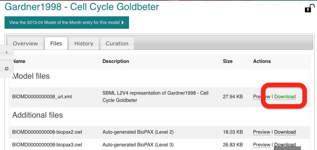Viewport: 317px width, 150px height.
Task: Download the biopax2.owl file
Action: click(285, 132)
